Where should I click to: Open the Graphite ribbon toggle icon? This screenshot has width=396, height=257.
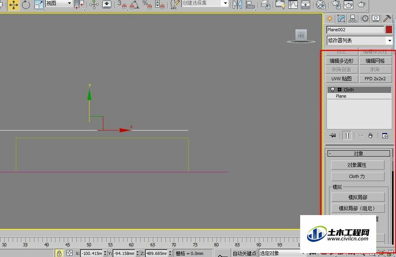pos(280,4)
